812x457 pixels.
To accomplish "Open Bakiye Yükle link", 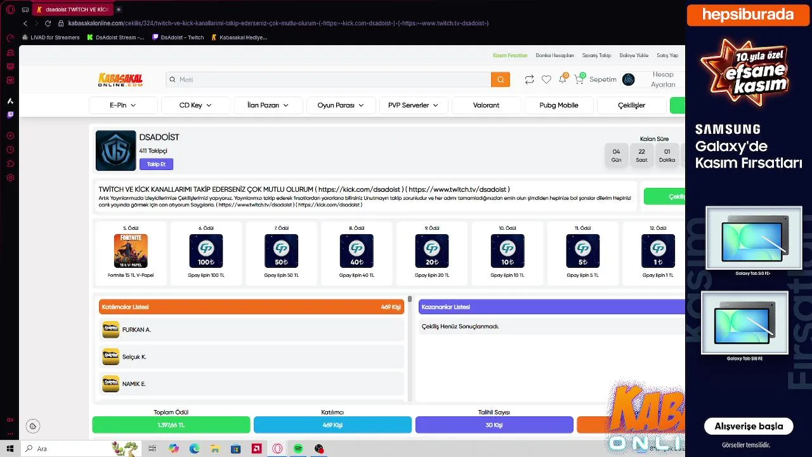I will point(634,55).
